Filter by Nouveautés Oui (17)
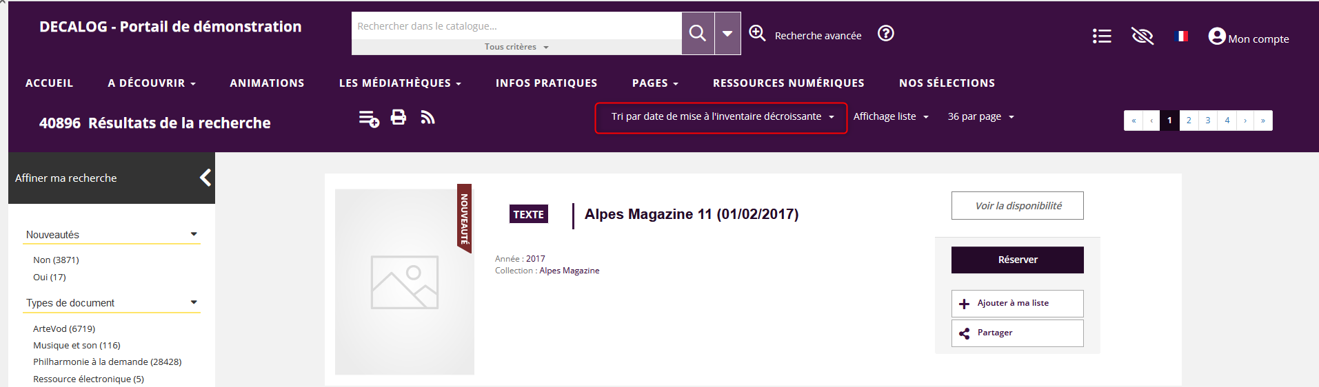 point(50,278)
